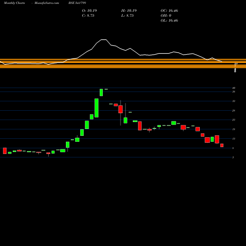This screenshot has width=246, height=246.
Task: Click the close value 'C: 8.75'
Action: [88, 15]
